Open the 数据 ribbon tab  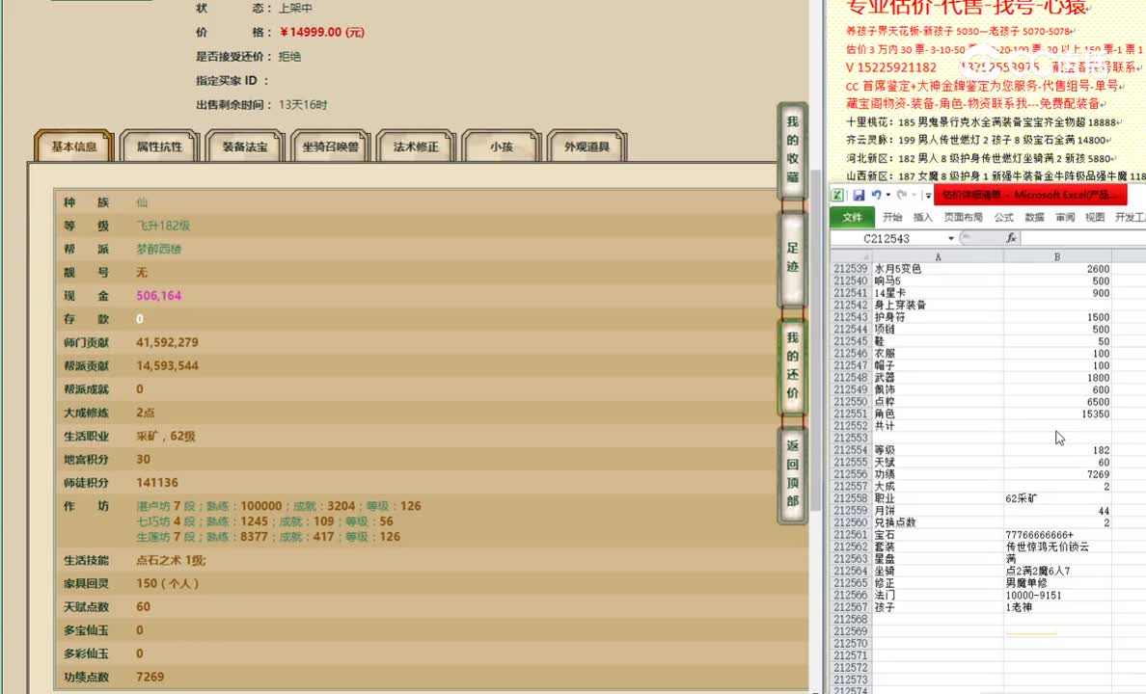(x=1034, y=217)
